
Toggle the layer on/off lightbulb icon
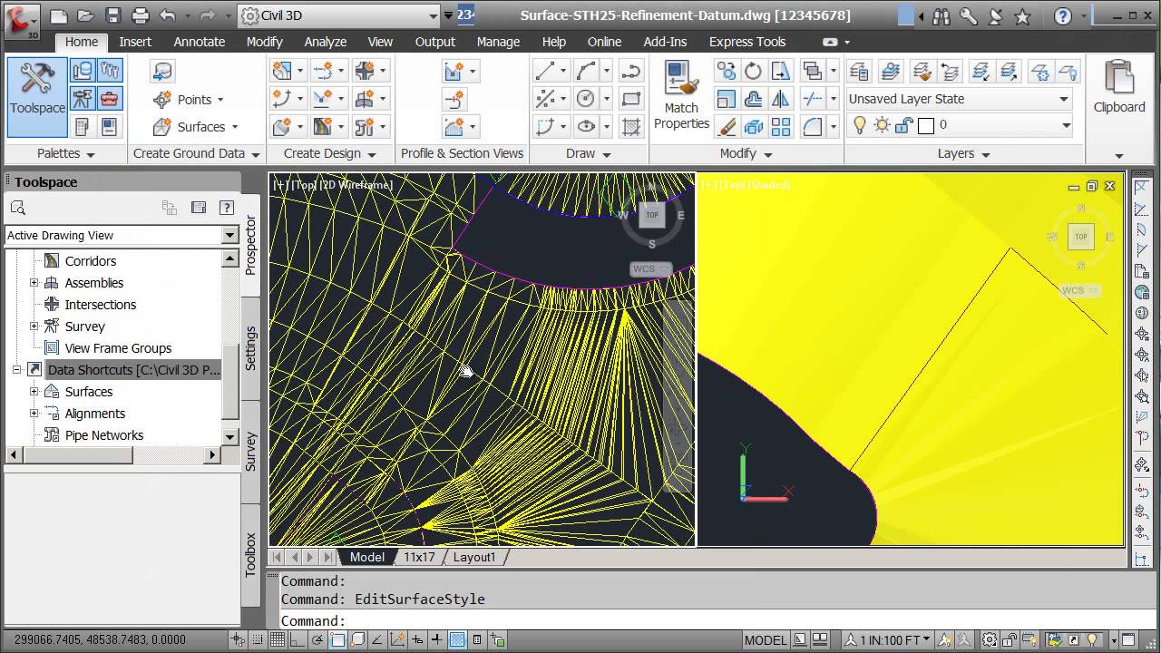pos(859,125)
